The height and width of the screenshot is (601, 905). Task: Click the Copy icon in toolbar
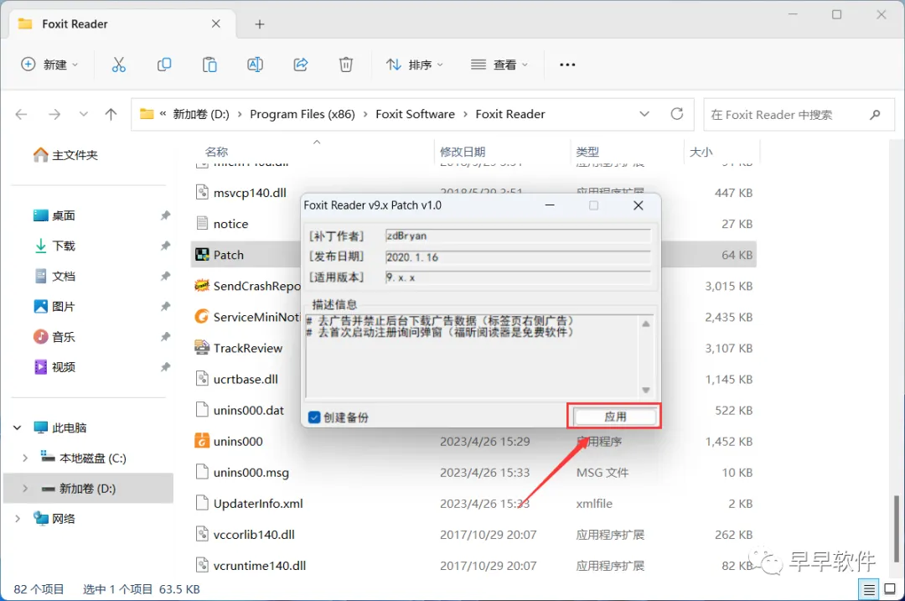point(164,65)
